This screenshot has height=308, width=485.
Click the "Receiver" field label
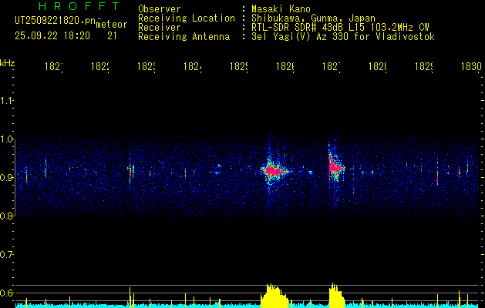160,28
